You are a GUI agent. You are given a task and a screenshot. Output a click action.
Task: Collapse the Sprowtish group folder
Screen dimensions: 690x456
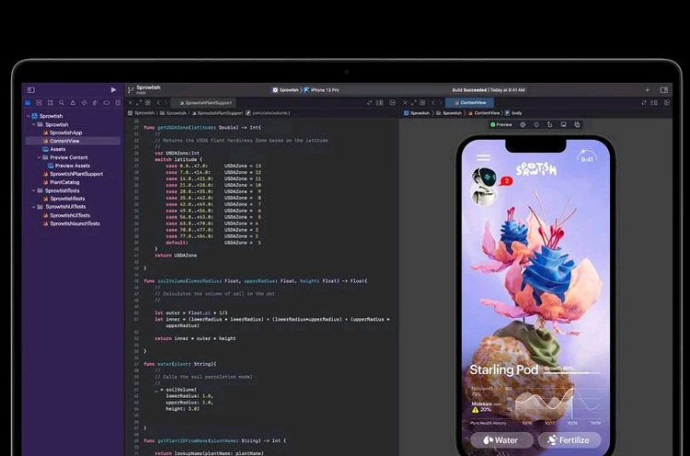33,124
